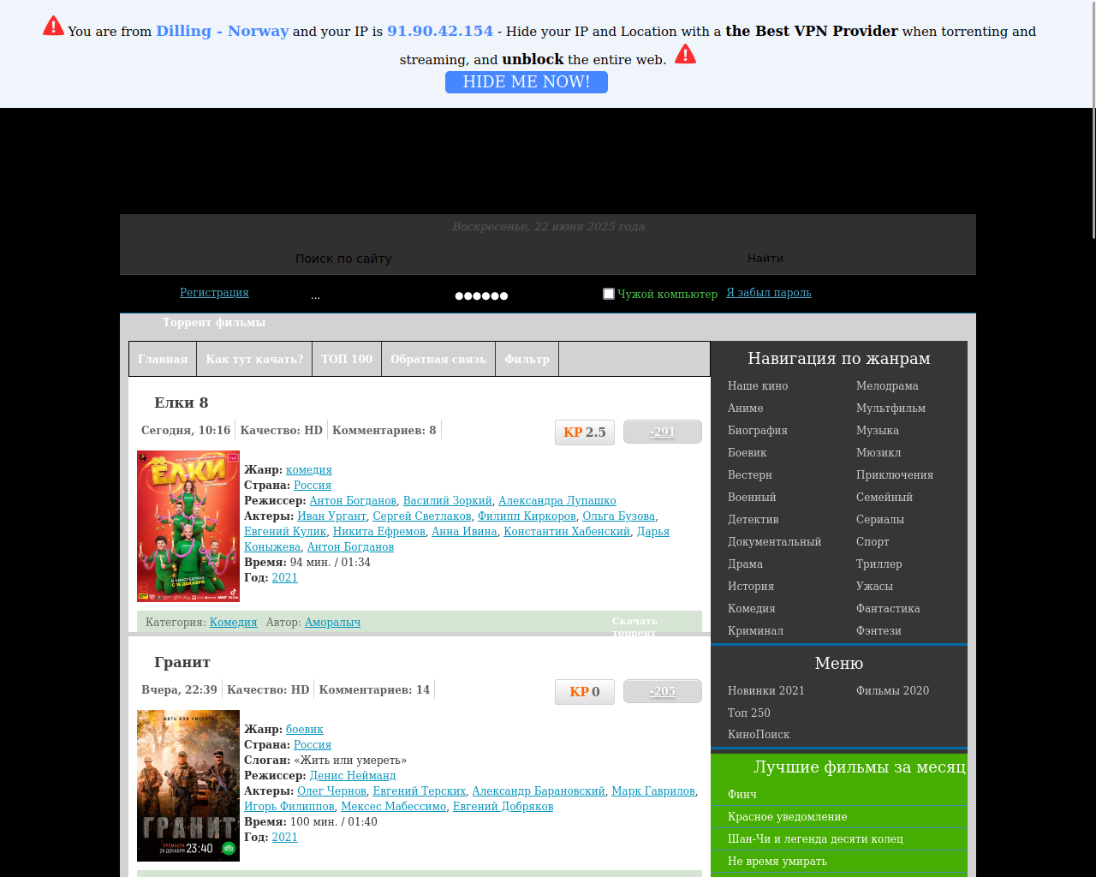1096x877 pixels.
Task: Open the комедия genre link for Елки 8
Action: pyautogui.click(x=309, y=469)
